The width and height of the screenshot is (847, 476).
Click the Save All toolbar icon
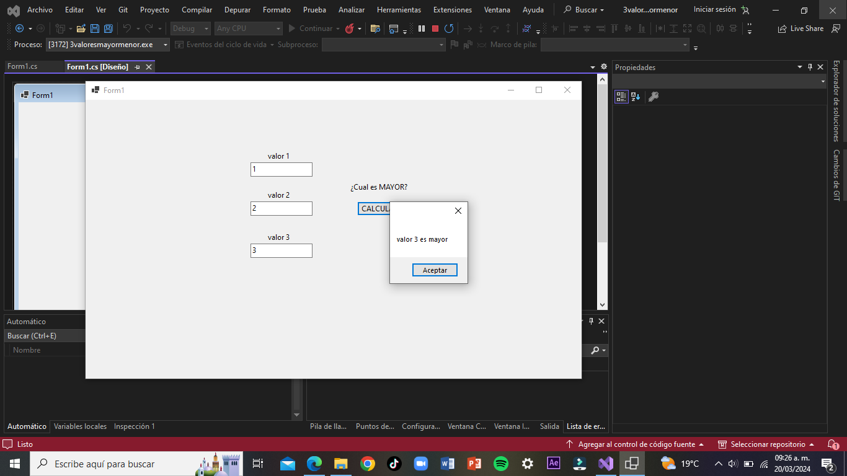pos(108,29)
